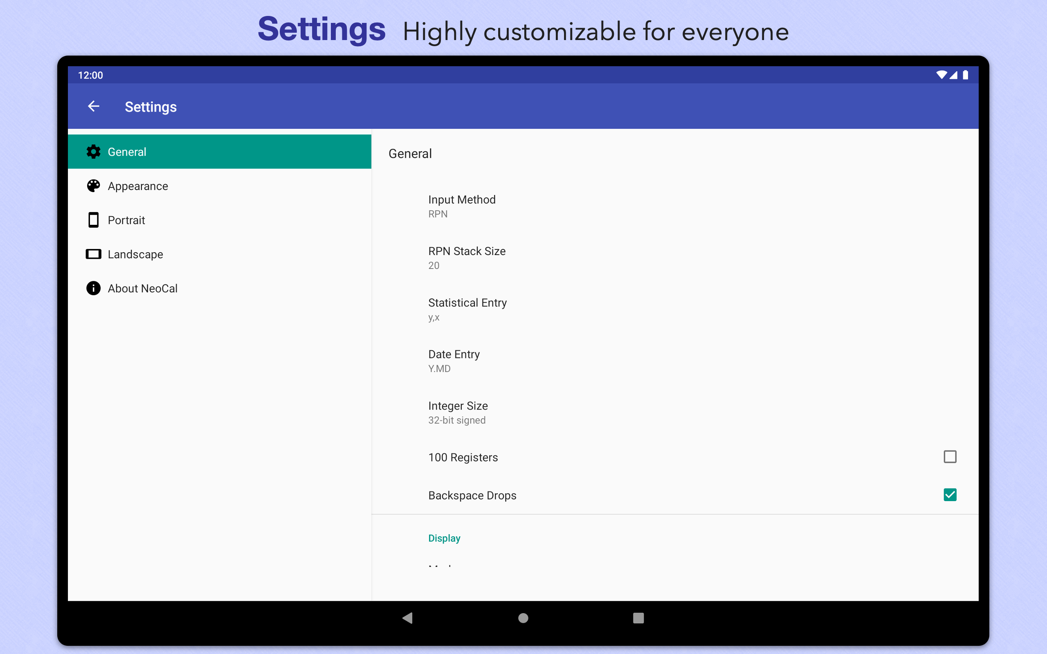Click the Portrait phone icon
The image size is (1047, 654).
pos(93,220)
